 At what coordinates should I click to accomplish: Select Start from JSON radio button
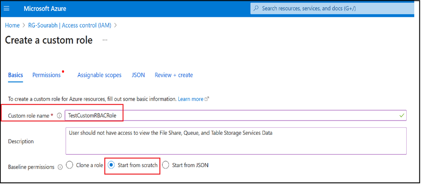[x=166, y=165]
